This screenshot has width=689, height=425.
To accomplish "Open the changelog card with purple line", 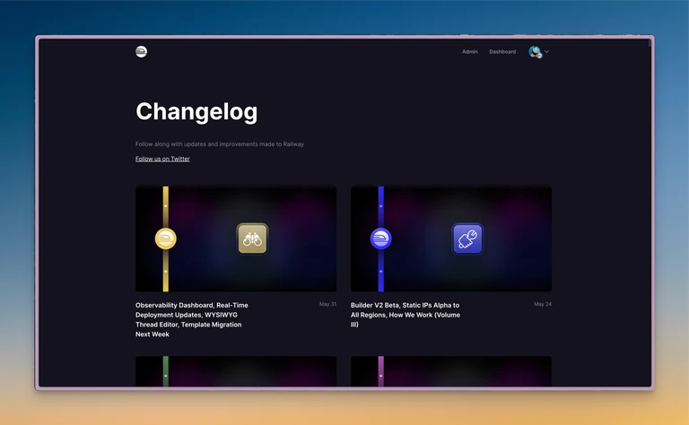I will [451, 371].
